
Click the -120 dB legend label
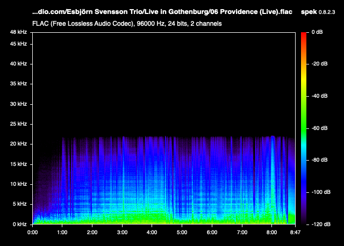point(321,225)
